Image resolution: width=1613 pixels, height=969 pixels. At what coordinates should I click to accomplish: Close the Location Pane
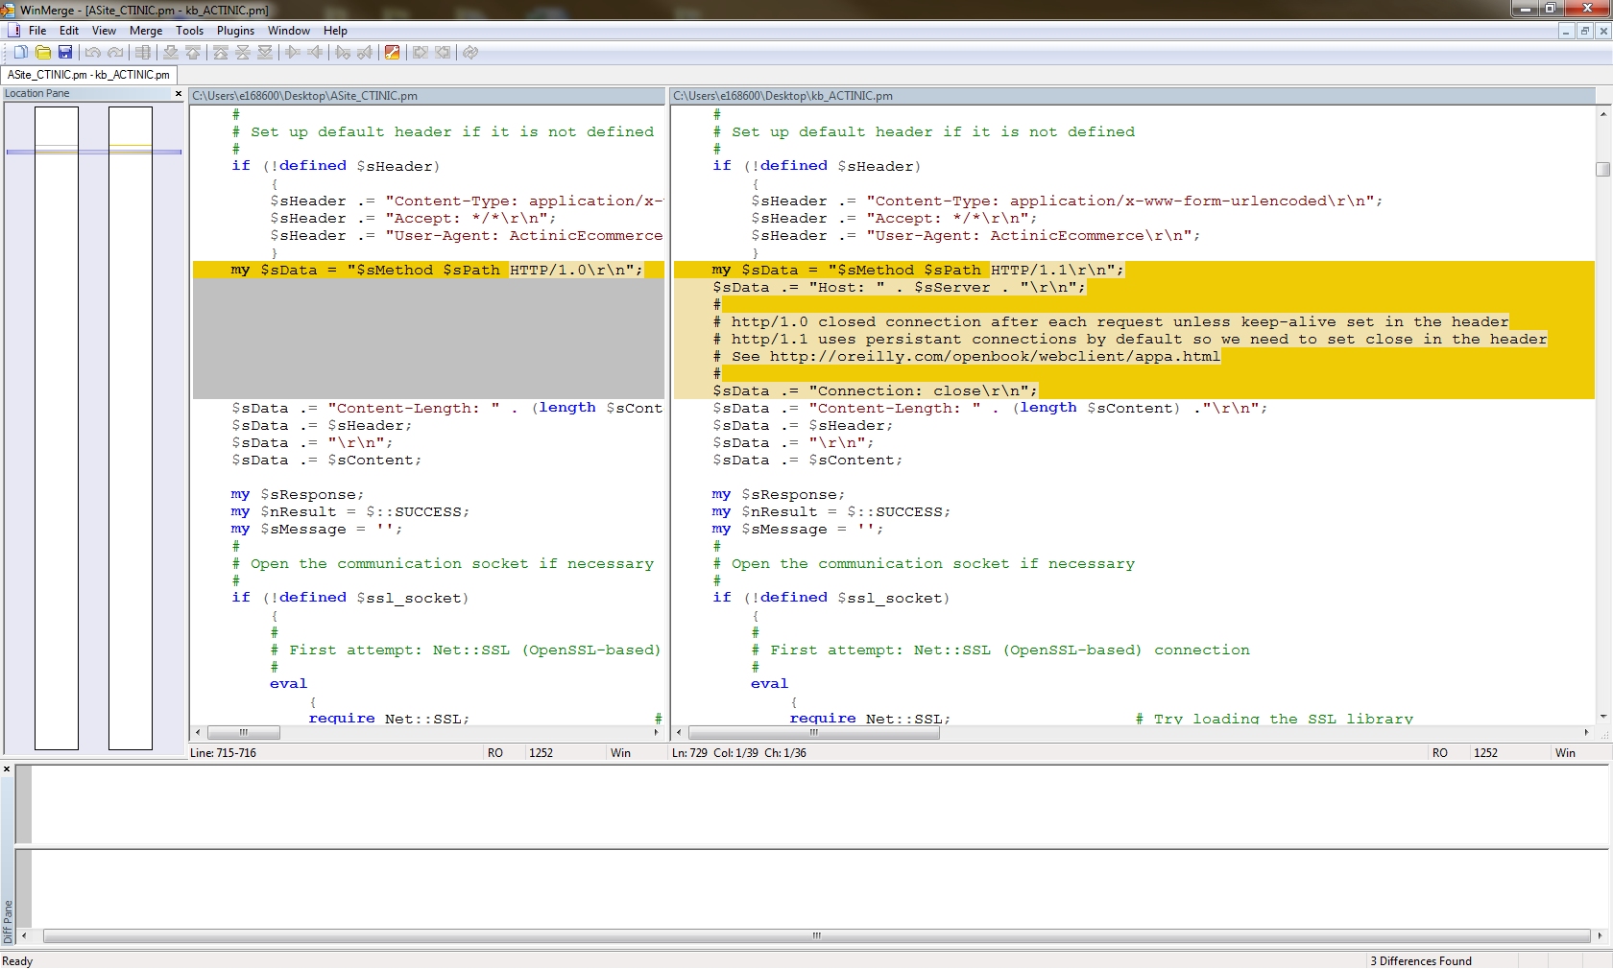click(178, 94)
